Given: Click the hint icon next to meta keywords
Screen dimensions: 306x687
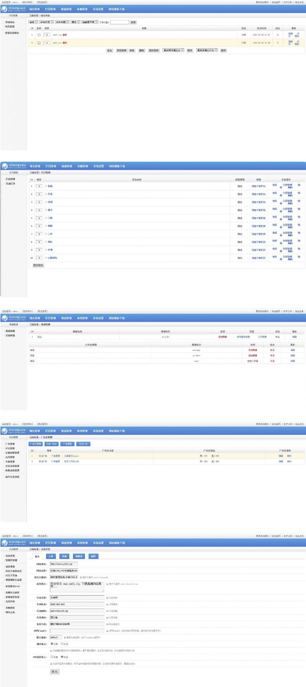Looking at the screenshot, I should (x=81, y=578).
